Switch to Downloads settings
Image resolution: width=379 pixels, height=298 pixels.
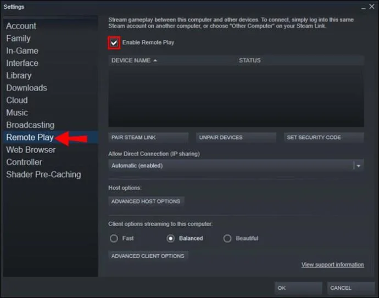pos(26,88)
